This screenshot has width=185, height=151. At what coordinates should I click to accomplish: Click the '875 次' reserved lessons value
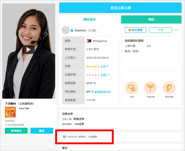(90, 92)
